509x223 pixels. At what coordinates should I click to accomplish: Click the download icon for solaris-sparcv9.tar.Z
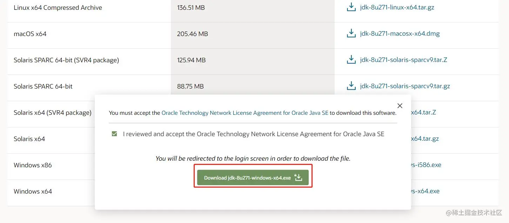(351, 60)
